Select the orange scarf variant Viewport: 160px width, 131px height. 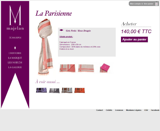79,90
